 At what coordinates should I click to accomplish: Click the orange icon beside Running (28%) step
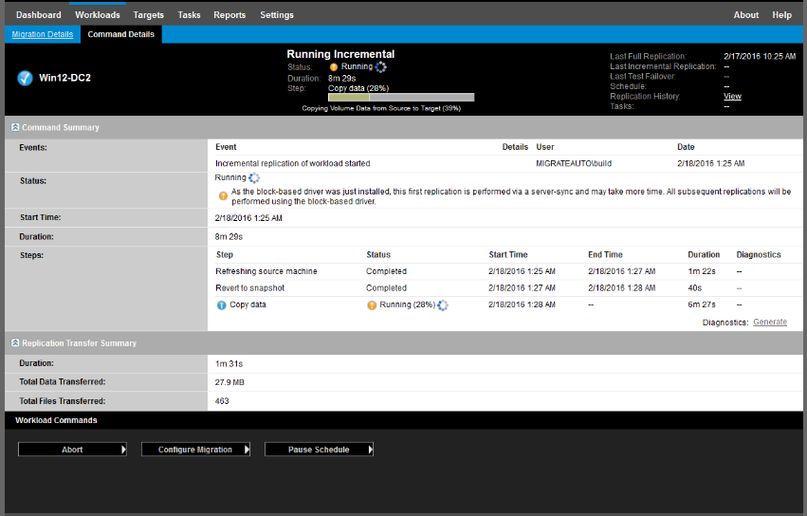point(372,305)
